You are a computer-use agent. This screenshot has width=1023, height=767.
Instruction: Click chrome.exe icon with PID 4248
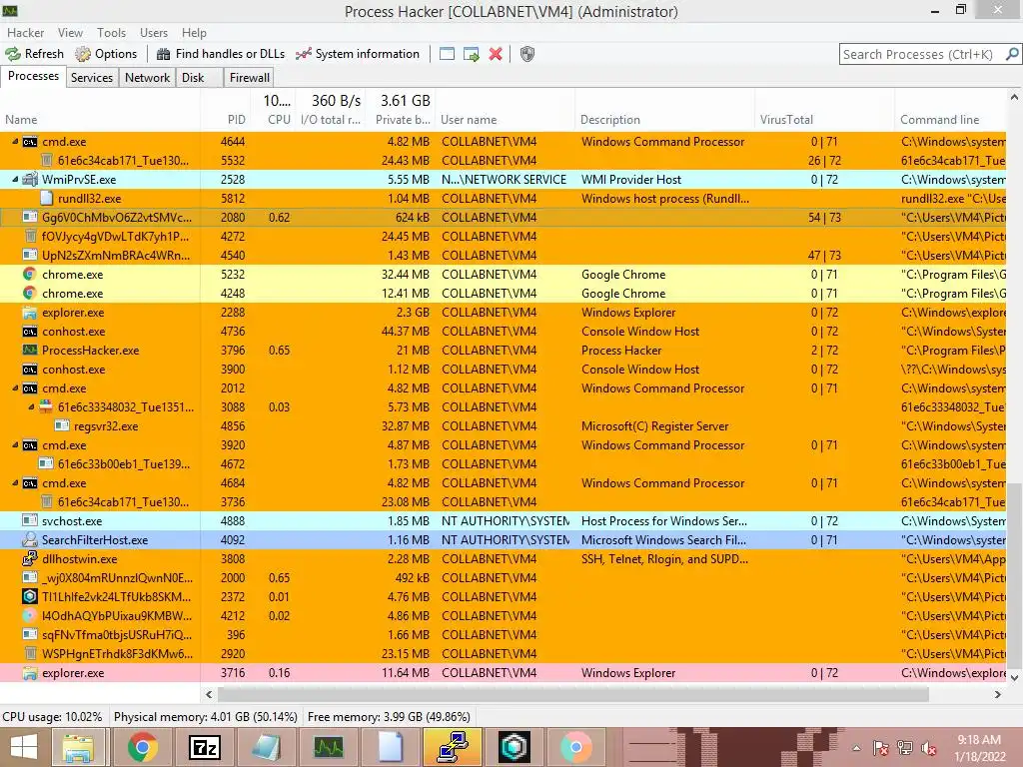(x=29, y=294)
